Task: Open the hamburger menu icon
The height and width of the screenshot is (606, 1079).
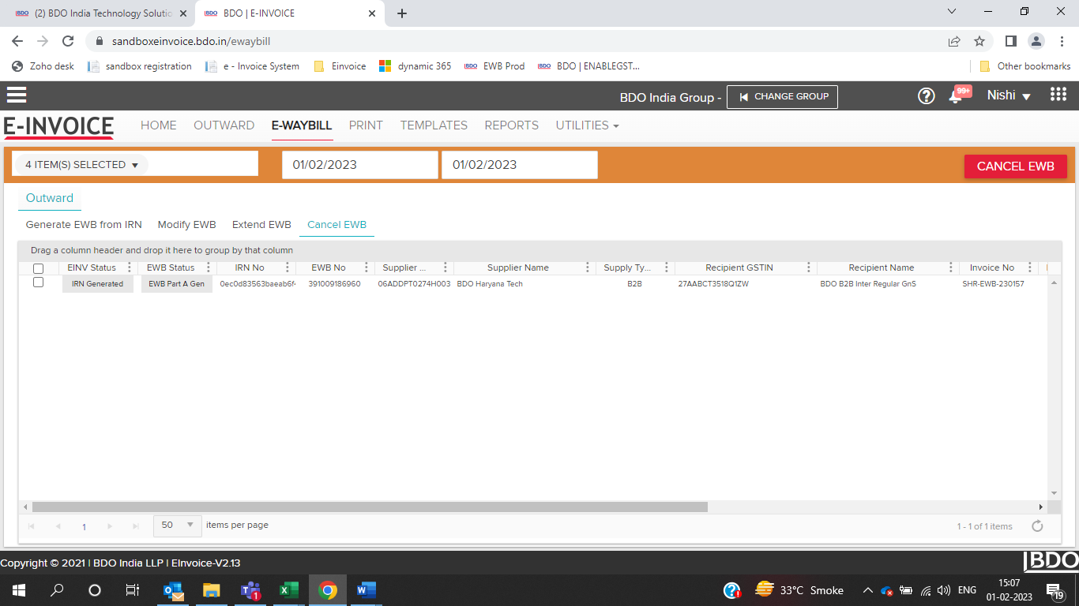Action: point(17,95)
